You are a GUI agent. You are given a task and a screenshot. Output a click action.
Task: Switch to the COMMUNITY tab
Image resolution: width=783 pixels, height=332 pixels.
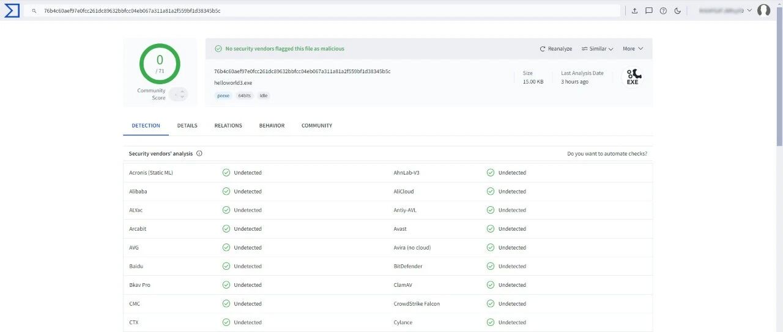click(317, 126)
